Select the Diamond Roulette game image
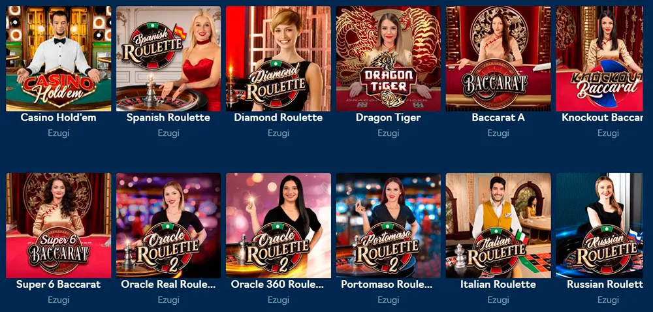This screenshot has height=312, width=653. point(278,59)
